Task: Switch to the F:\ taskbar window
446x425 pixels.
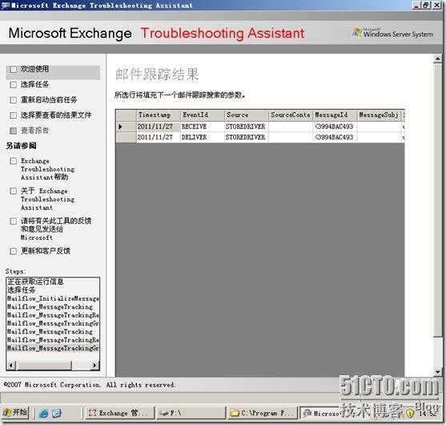Action: pyautogui.click(x=191, y=413)
